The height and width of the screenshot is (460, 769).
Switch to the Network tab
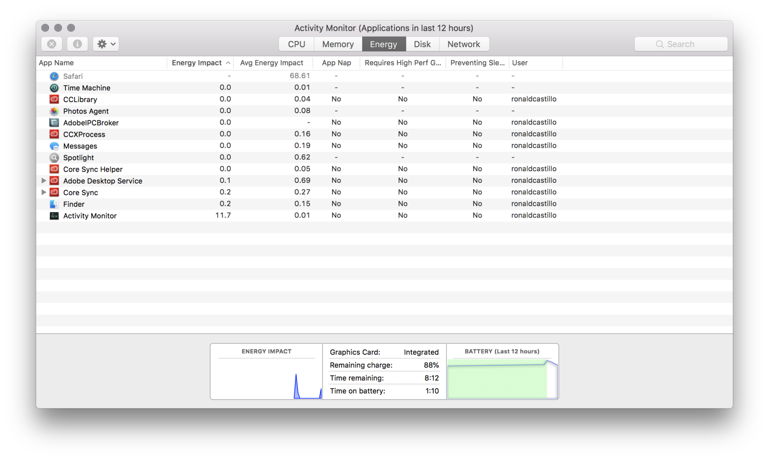pyautogui.click(x=464, y=44)
